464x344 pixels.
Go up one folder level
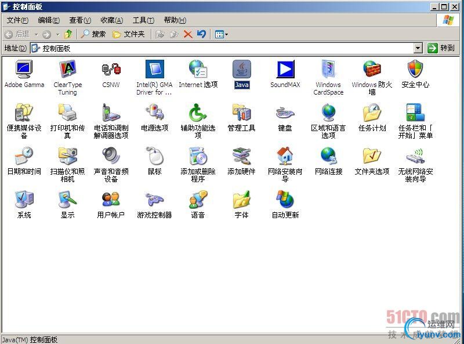coord(68,34)
